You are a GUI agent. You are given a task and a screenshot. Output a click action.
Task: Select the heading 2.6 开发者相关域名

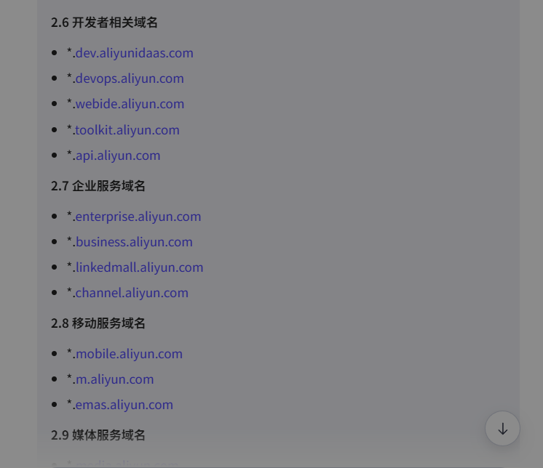click(104, 23)
